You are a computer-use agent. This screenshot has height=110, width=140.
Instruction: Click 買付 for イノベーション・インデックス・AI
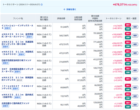tap(128, 25)
